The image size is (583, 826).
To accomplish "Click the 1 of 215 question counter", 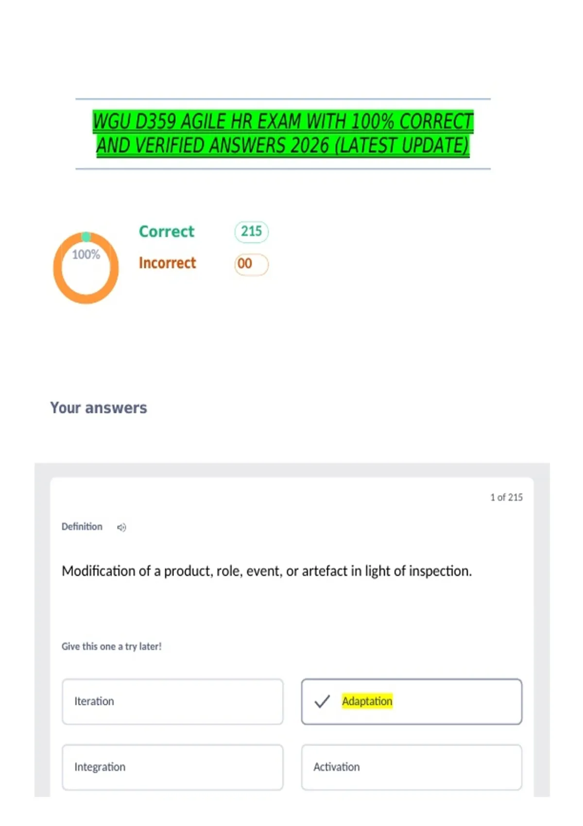I will 506,497.
